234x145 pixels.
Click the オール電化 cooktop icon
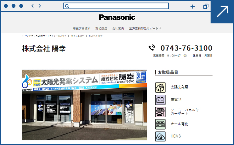160,124
